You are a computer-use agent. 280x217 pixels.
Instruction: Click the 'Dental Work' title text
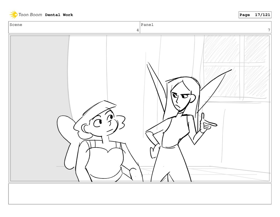click(x=59, y=15)
